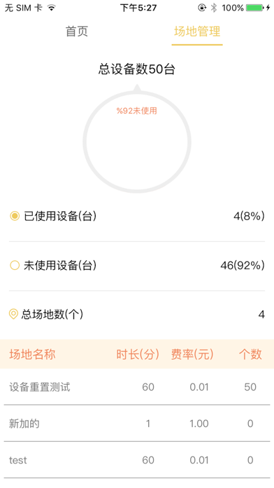Tap the 46(92%) unused devices value
274x488 pixels.
tap(243, 265)
